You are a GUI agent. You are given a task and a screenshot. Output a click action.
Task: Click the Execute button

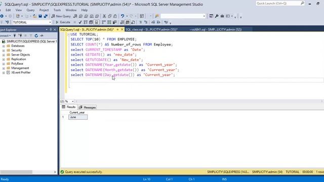click(63, 22)
